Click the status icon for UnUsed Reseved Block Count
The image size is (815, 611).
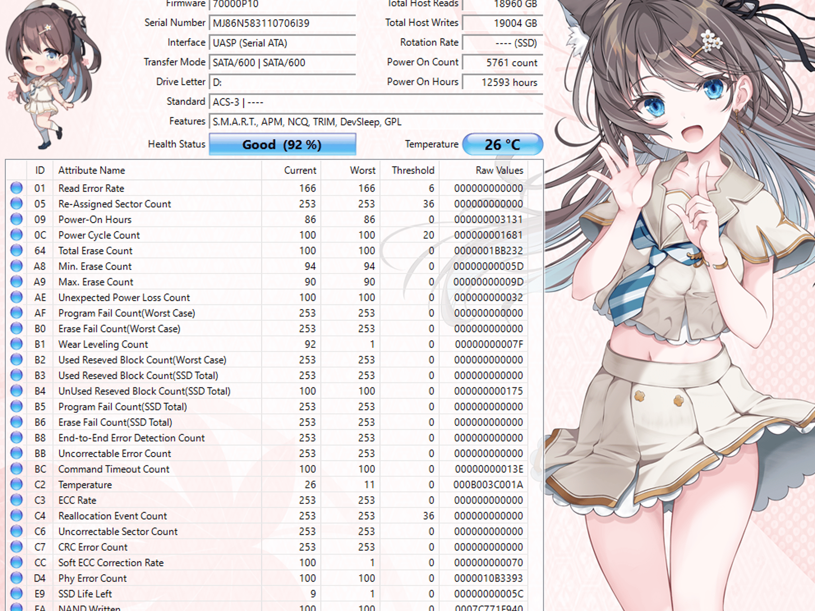click(x=16, y=391)
